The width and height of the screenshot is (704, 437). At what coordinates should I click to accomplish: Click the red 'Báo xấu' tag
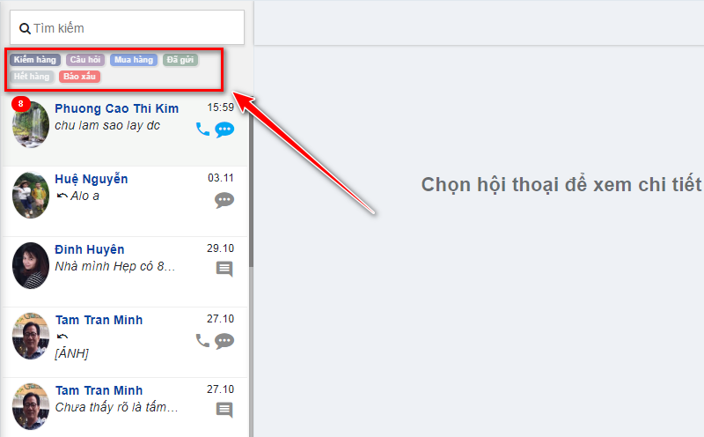tap(79, 77)
